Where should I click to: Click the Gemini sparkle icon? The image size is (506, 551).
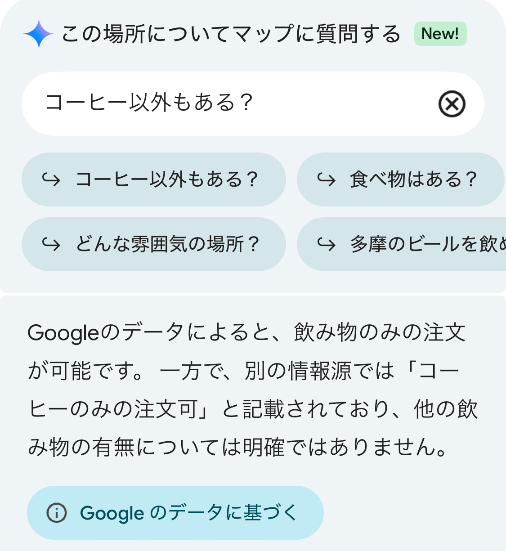pyautogui.click(x=39, y=34)
